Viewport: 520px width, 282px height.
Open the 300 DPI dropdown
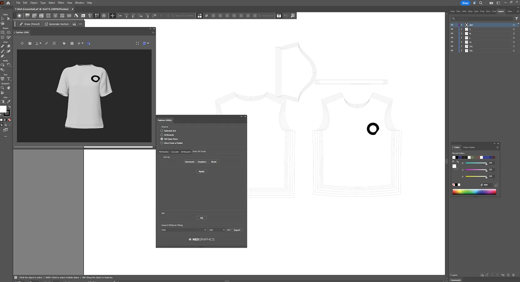point(217,230)
